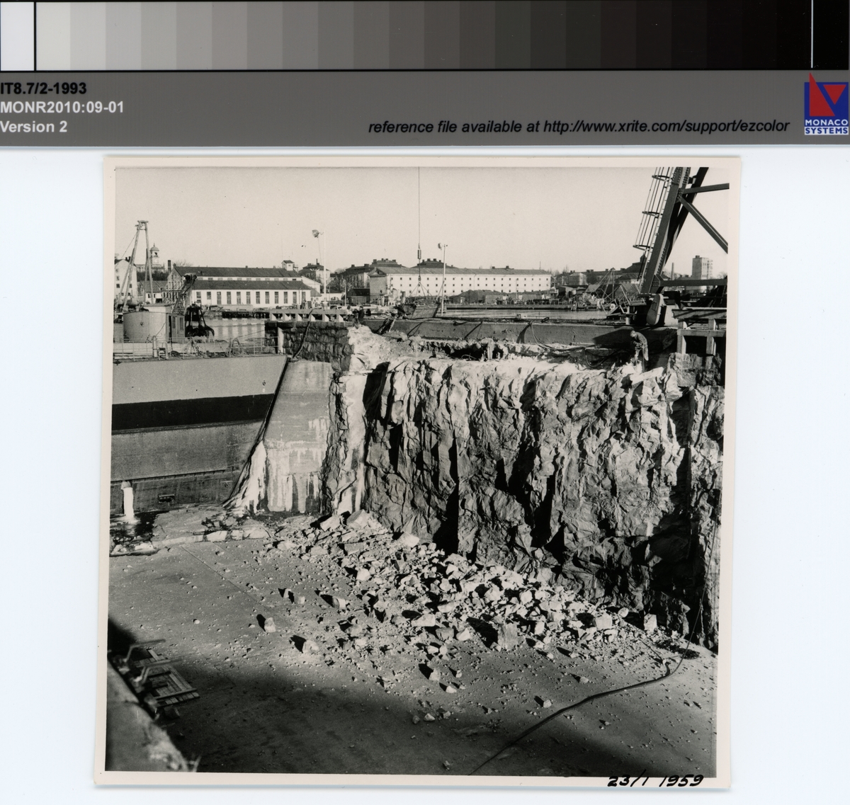The height and width of the screenshot is (805, 850).
Task: Click the Version 2 label
Action: (x=34, y=127)
